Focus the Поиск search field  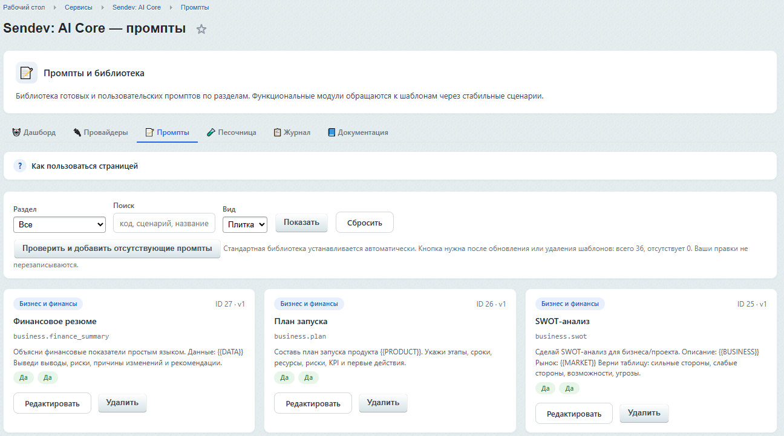click(164, 223)
